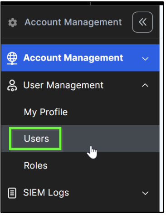
Task: Collapse User Management using its up chevron
Action: click(x=145, y=85)
